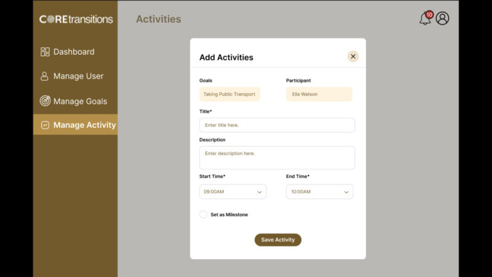Viewport: 492px width, 277px height.
Task: Select Manage Activity menu item
Action: (75, 125)
